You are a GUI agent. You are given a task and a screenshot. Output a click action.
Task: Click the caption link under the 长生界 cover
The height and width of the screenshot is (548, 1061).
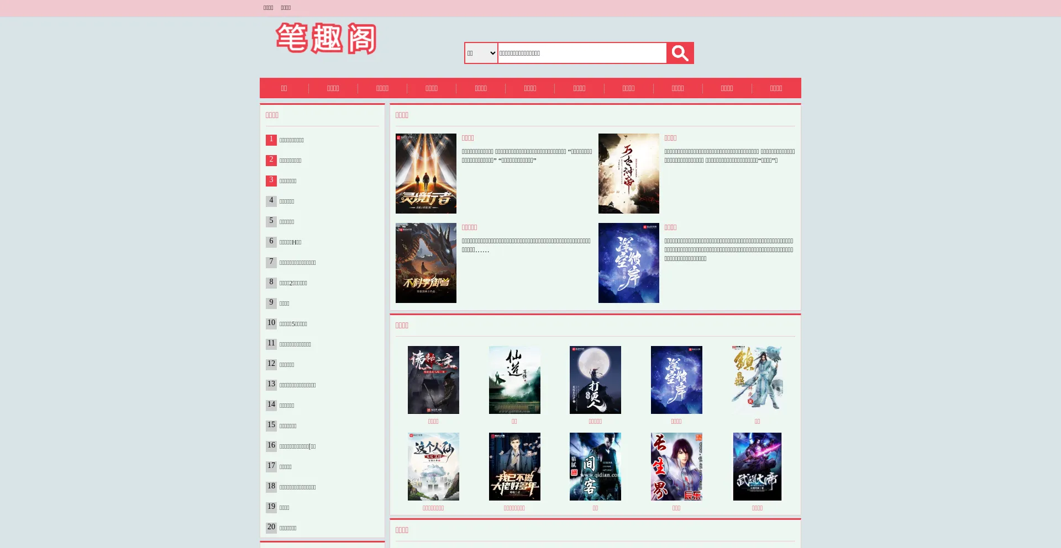point(676,508)
